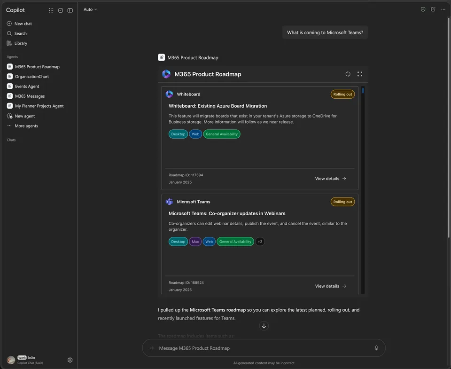Open the Auto model dropdown
The height and width of the screenshot is (369, 451).
click(x=90, y=9)
